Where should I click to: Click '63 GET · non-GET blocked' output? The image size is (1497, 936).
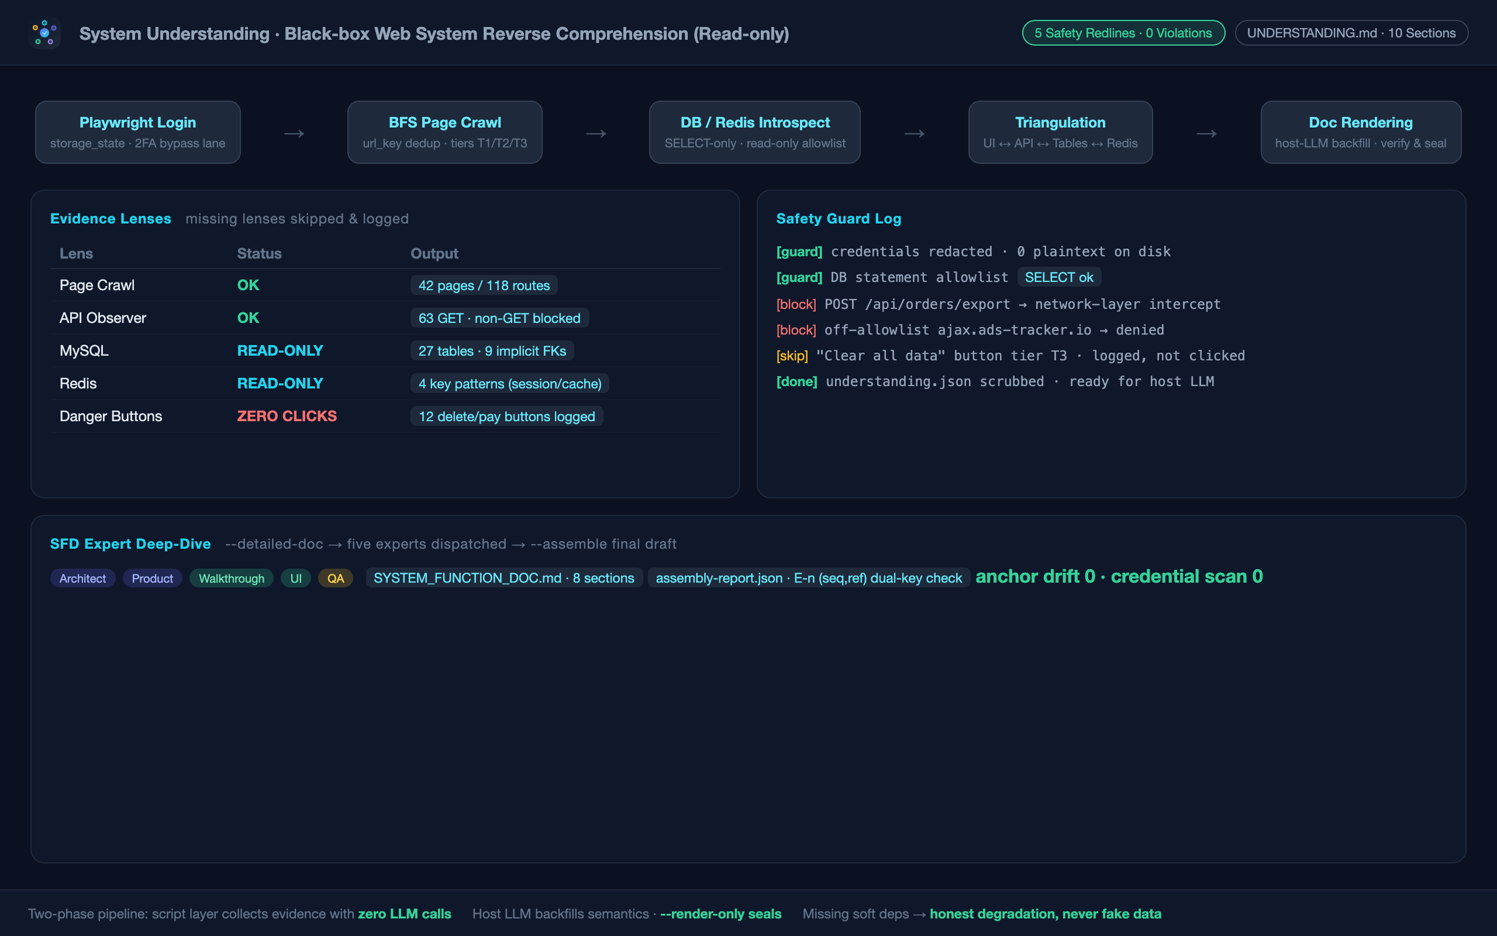[499, 318]
